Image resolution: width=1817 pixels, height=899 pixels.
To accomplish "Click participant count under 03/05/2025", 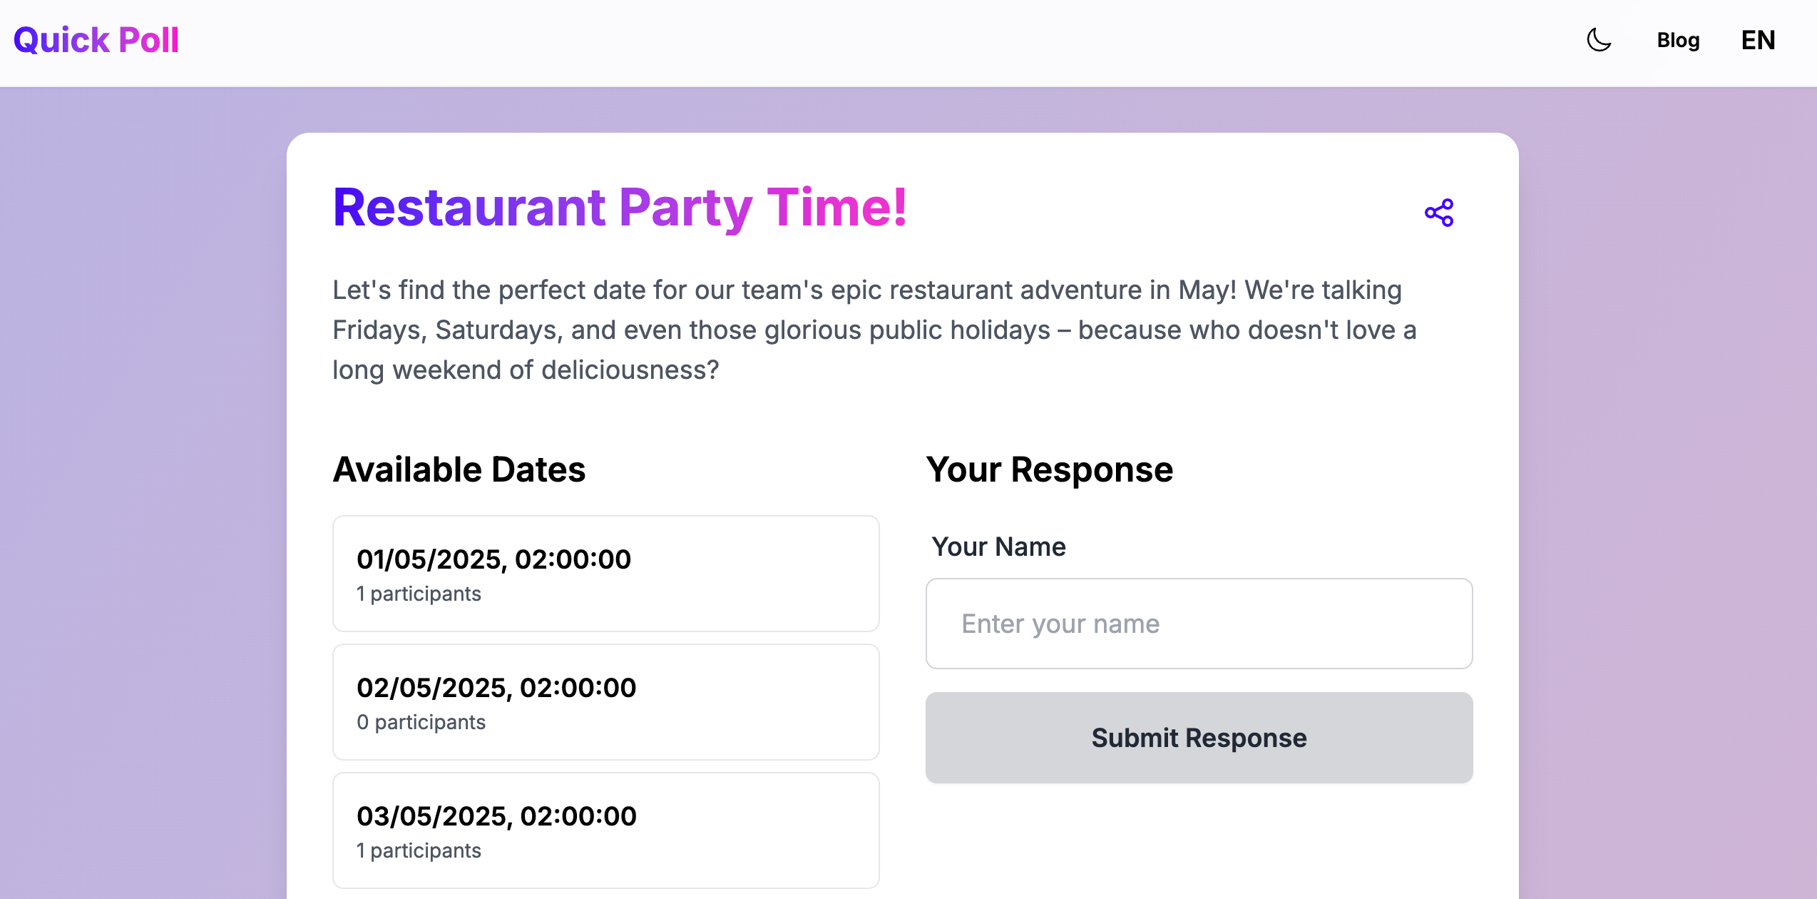I will 419,850.
